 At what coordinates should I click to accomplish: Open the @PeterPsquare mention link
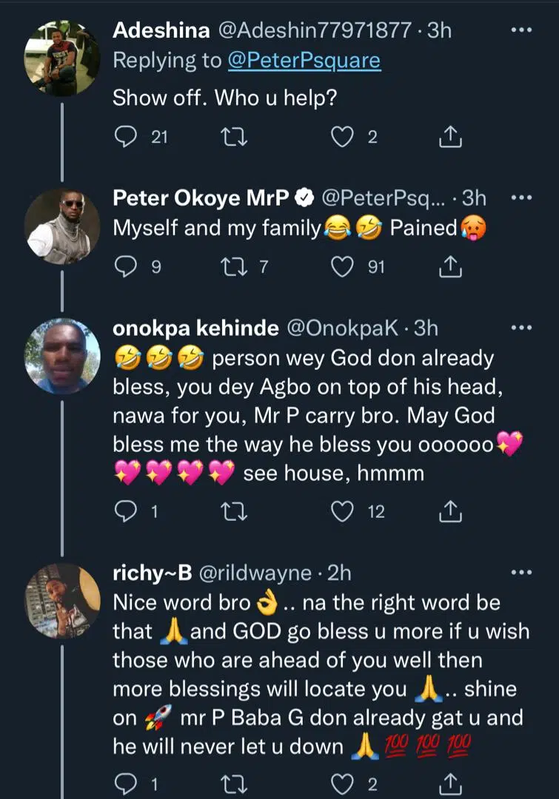[x=304, y=60]
